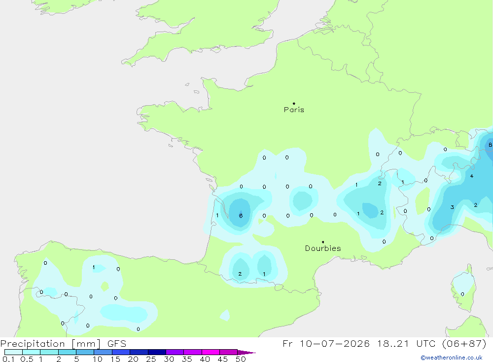The image size is (493, 362).
Task: Click the over-50 arrow at legend end
Action: coord(246,352)
